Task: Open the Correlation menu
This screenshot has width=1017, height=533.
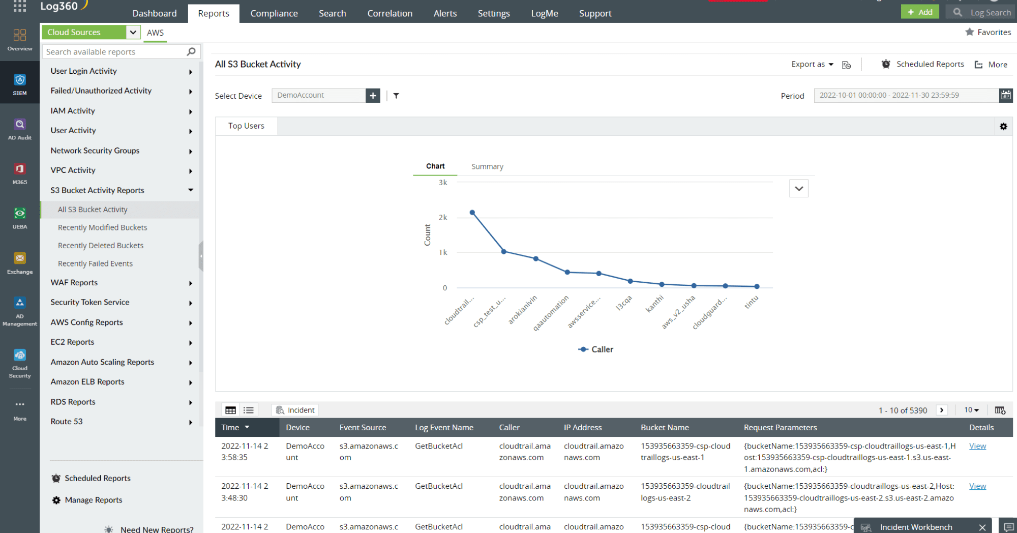Action: coord(390,13)
